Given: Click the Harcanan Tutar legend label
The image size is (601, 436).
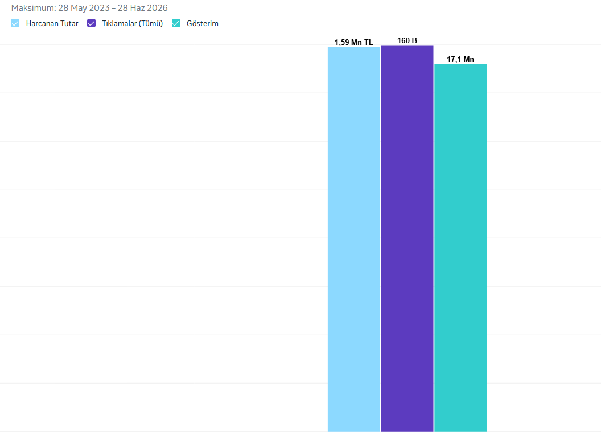Looking at the screenshot, I should 52,23.
